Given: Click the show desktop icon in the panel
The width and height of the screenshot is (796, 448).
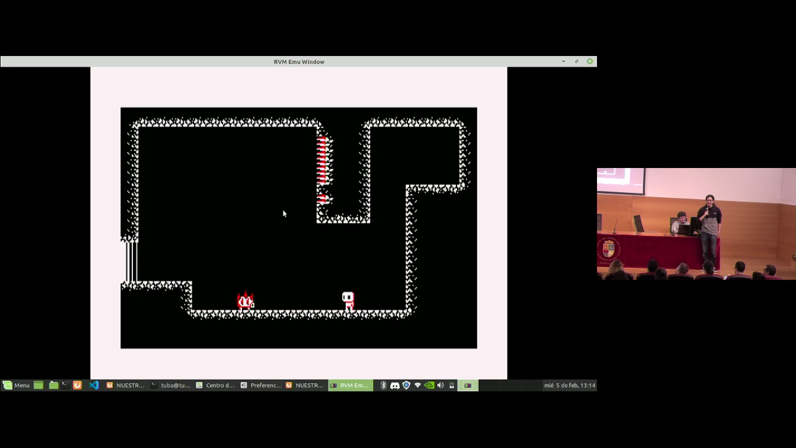Looking at the screenshot, I should pyautogui.click(x=39, y=385).
